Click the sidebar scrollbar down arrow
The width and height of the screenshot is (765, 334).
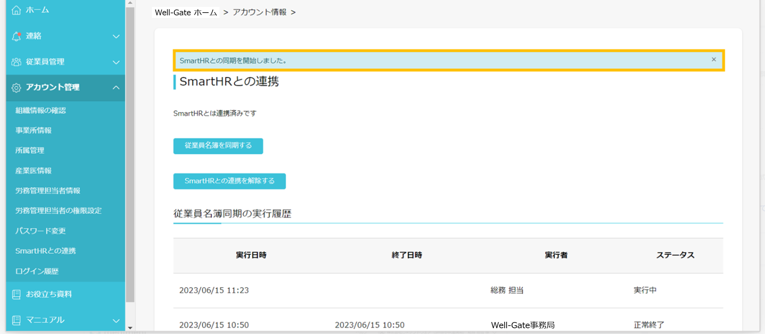click(x=130, y=328)
